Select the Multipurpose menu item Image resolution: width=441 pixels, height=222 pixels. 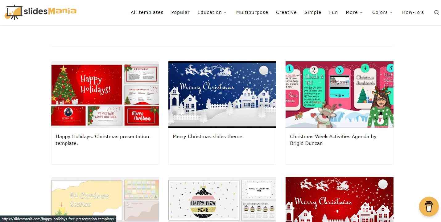252,12
